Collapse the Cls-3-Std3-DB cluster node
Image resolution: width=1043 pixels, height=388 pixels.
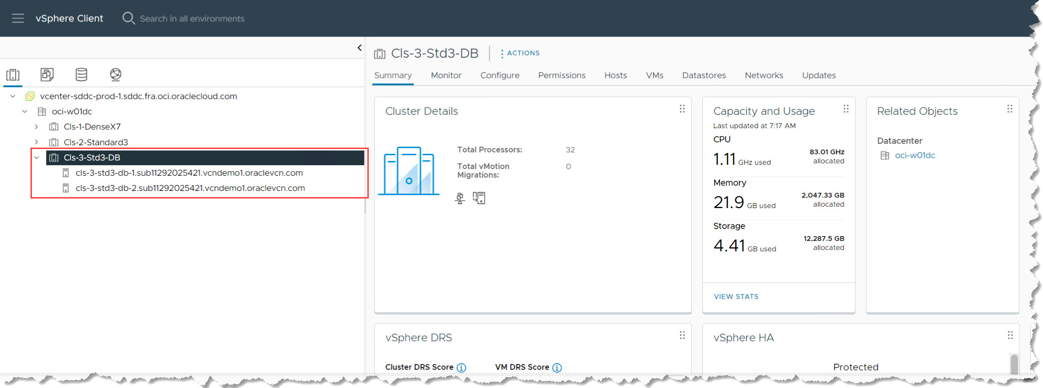pos(37,158)
